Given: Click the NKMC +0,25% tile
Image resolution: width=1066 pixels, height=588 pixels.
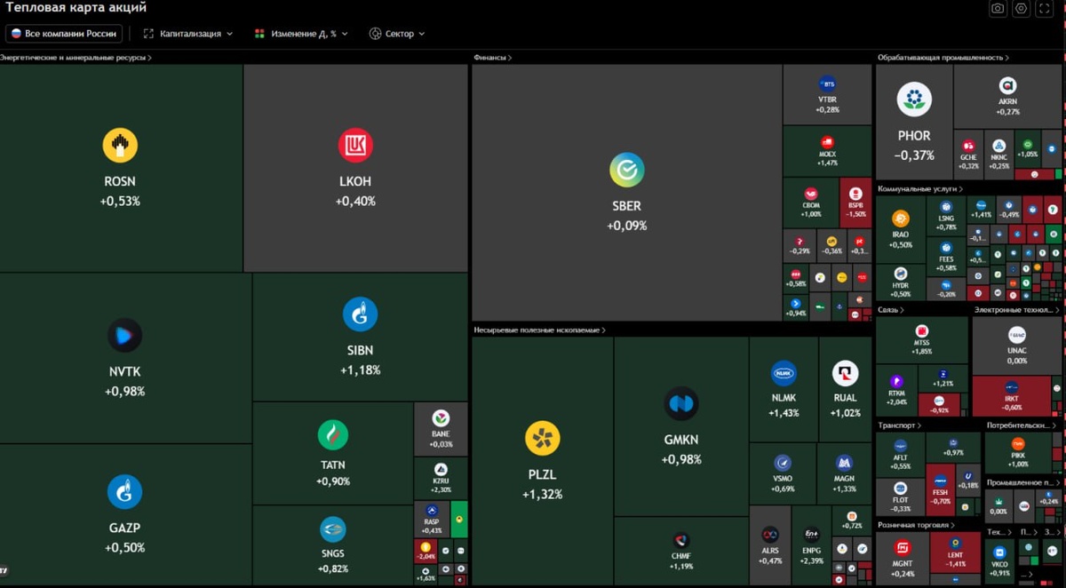Looking at the screenshot, I should (998, 154).
